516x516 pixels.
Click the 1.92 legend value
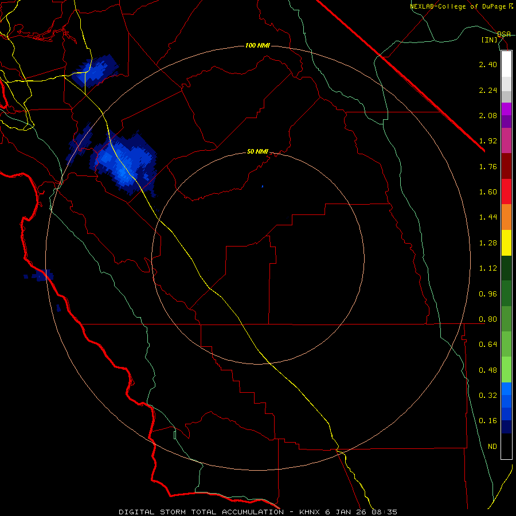(x=488, y=141)
